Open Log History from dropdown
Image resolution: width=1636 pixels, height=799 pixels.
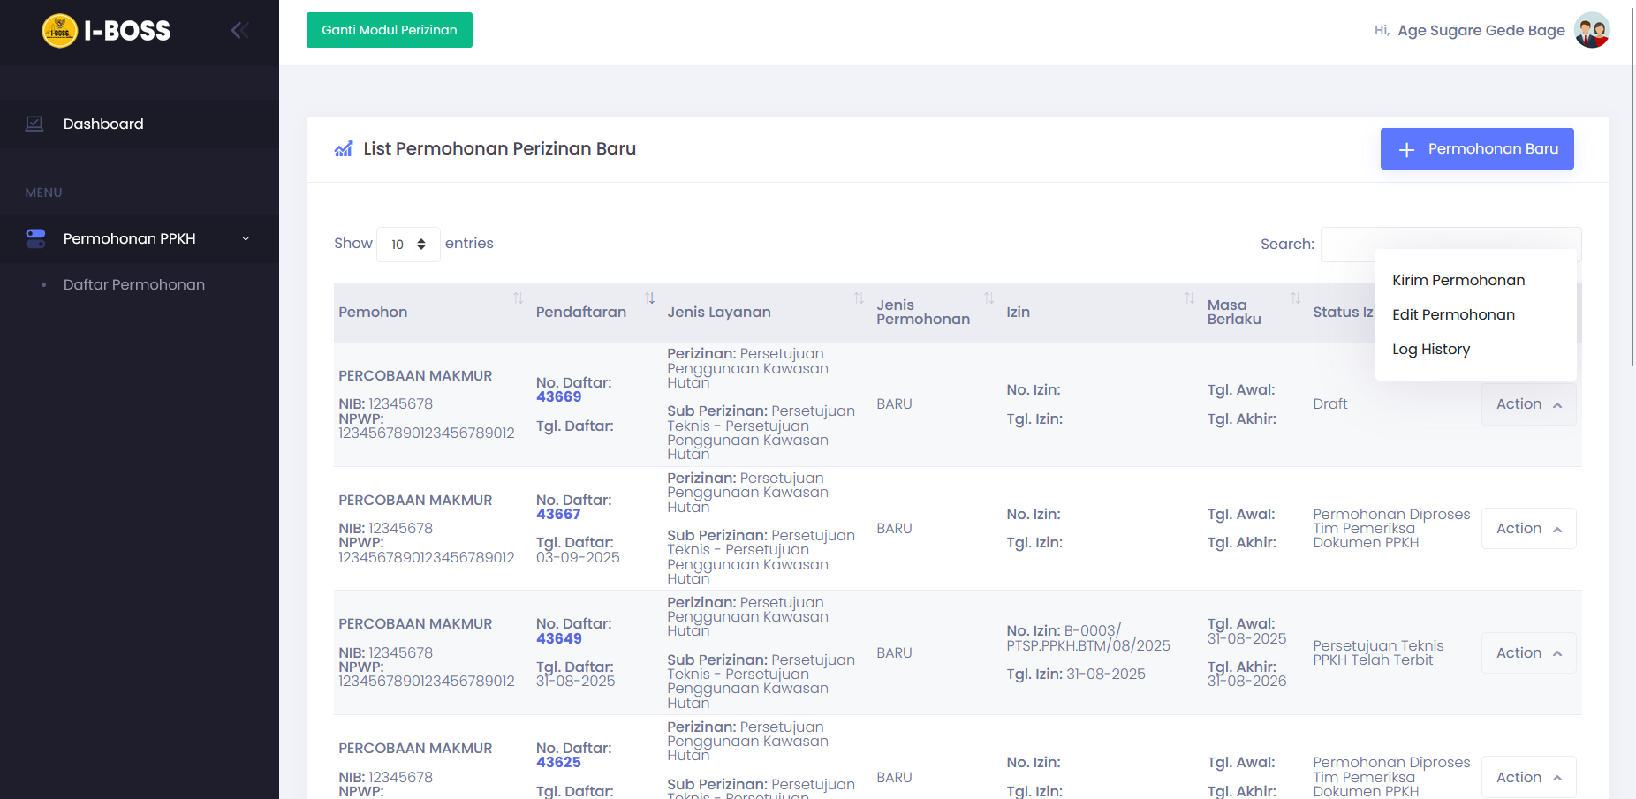coord(1431,349)
